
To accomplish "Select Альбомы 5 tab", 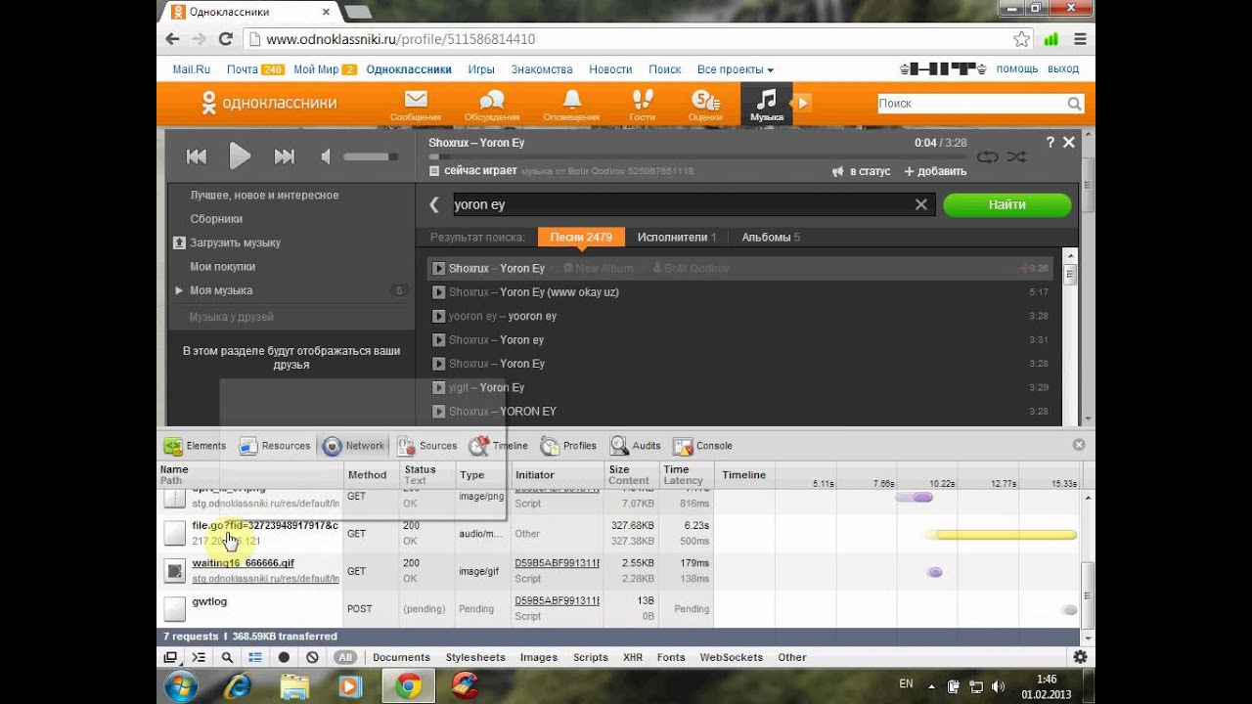I will tap(771, 237).
